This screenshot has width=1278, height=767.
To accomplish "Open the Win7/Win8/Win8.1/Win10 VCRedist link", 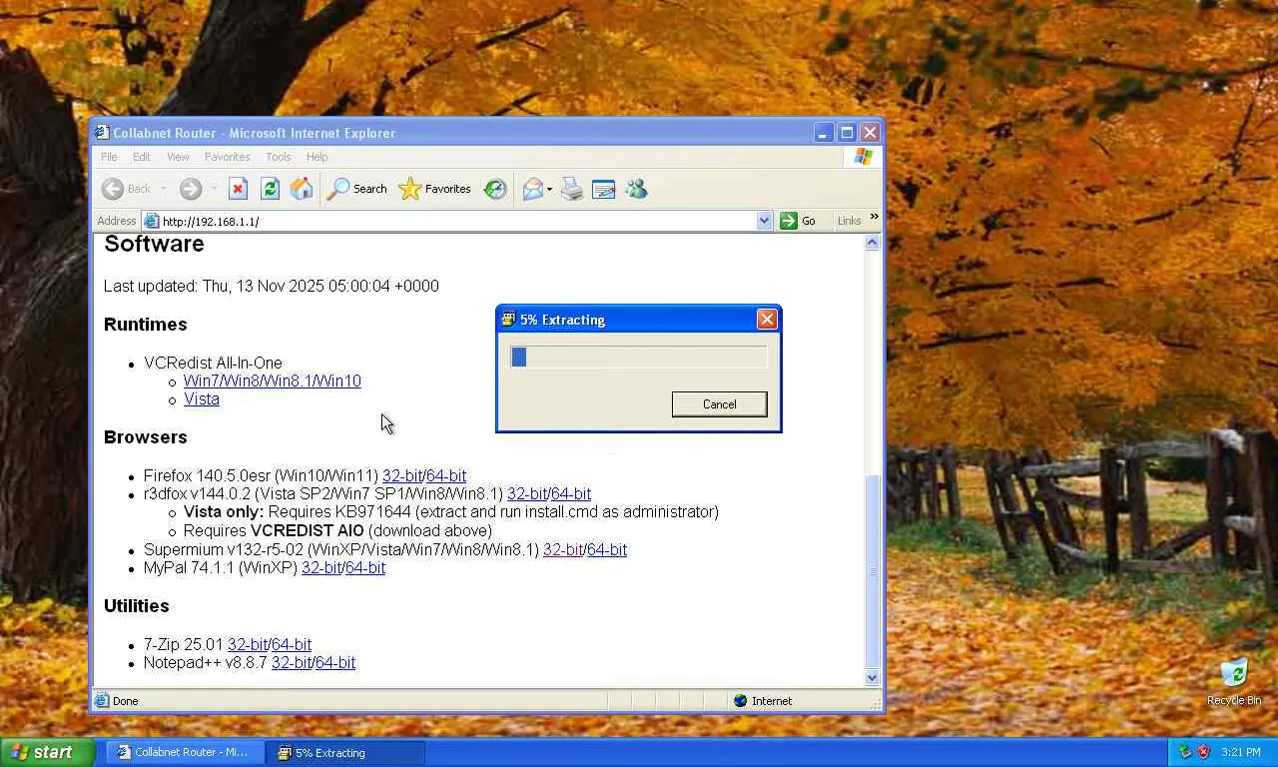I will tap(273, 381).
